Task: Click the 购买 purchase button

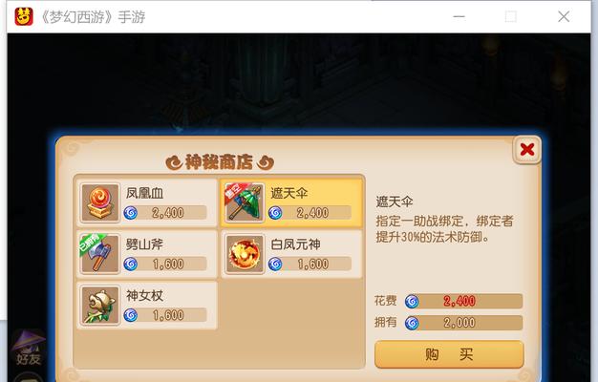Action: pyautogui.click(x=449, y=354)
